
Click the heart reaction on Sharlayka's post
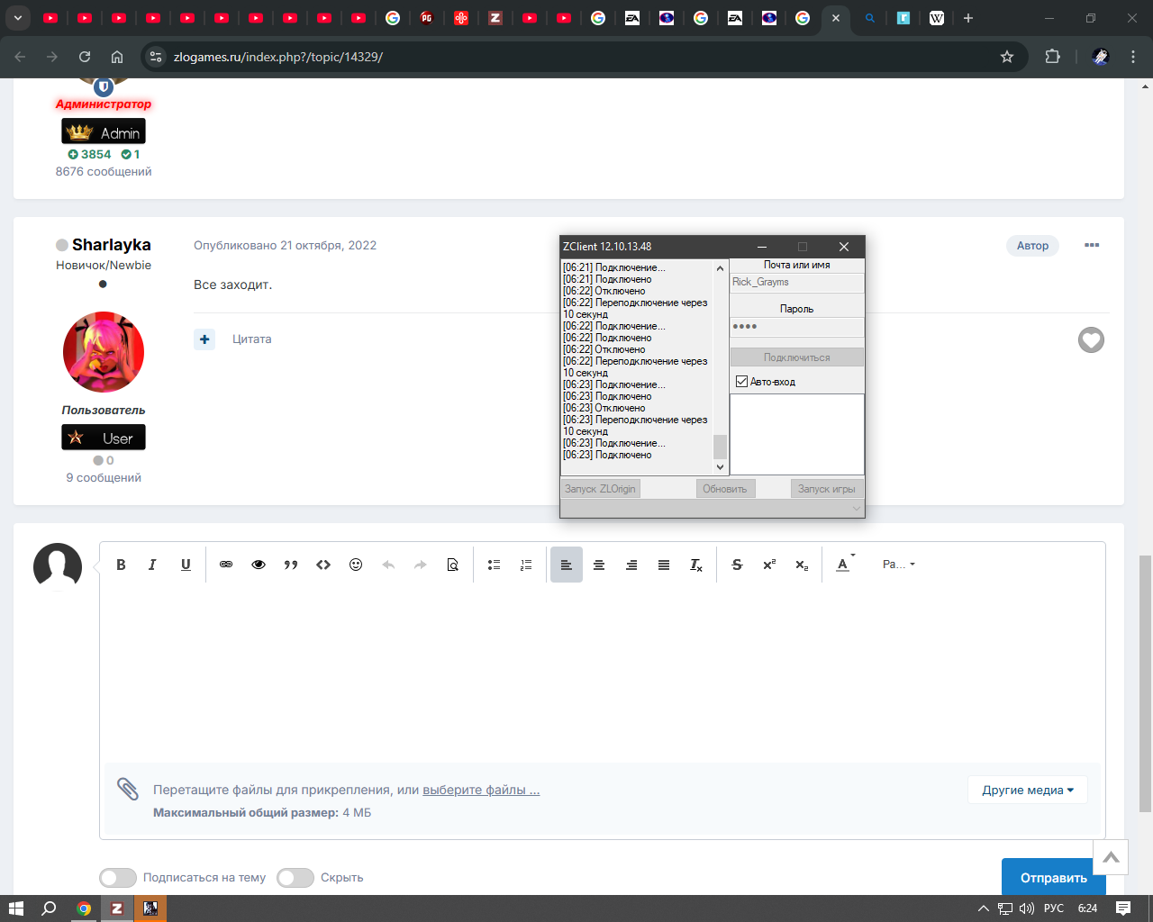1091,339
